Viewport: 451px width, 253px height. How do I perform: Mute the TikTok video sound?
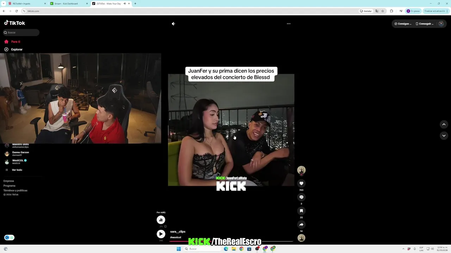(173, 24)
